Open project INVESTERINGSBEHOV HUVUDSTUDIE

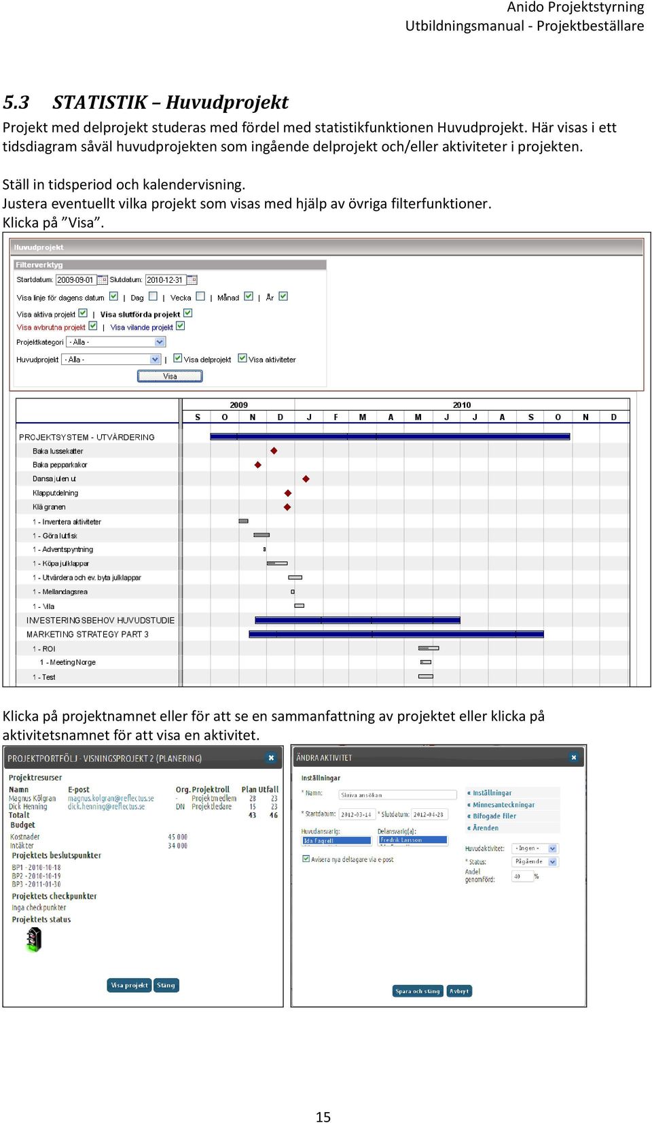(x=101, y=620)
